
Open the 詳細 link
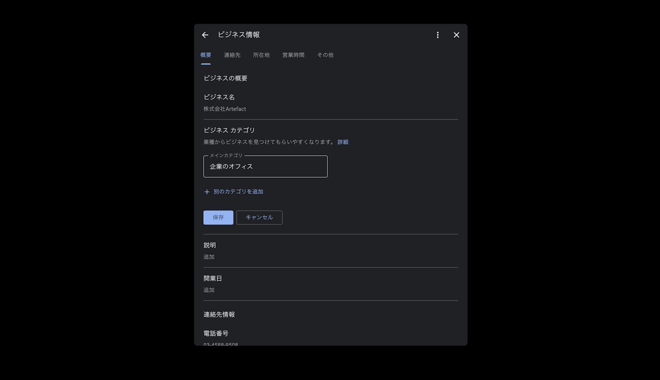[343, 142]
